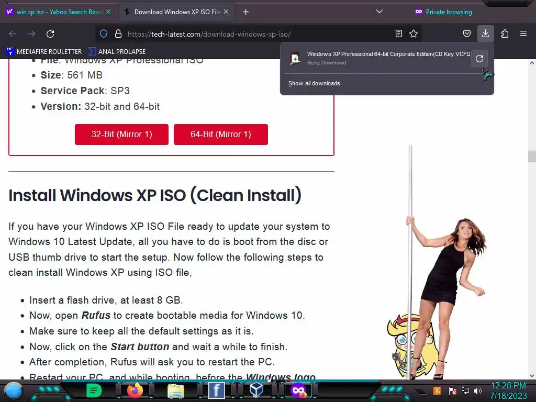Viewport: 536px width, 402px height.
Task: Retry the Windows XP ISO download
Action: point(479,59)
